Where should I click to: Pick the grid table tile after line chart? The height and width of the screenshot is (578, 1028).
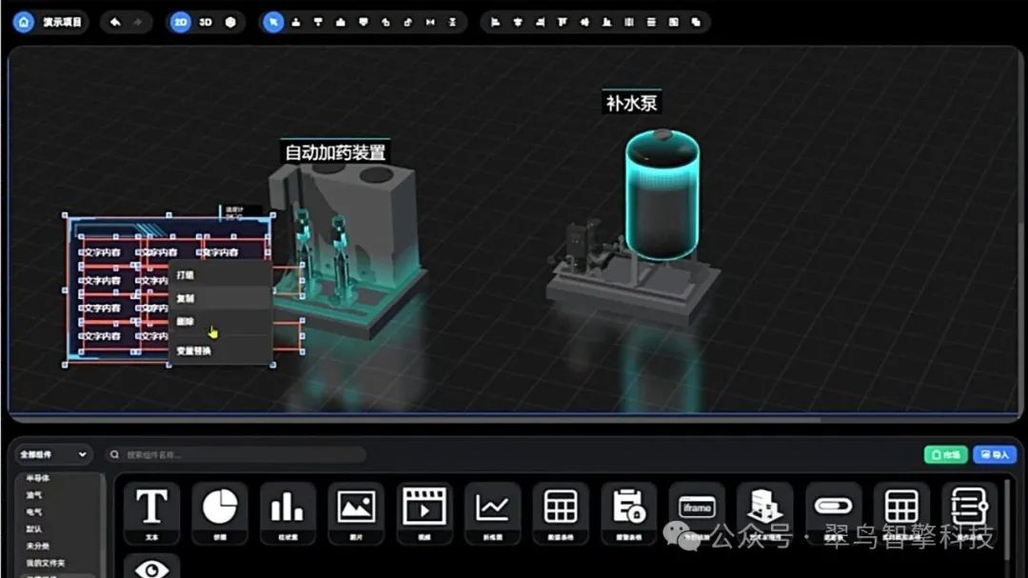point(561,513)
